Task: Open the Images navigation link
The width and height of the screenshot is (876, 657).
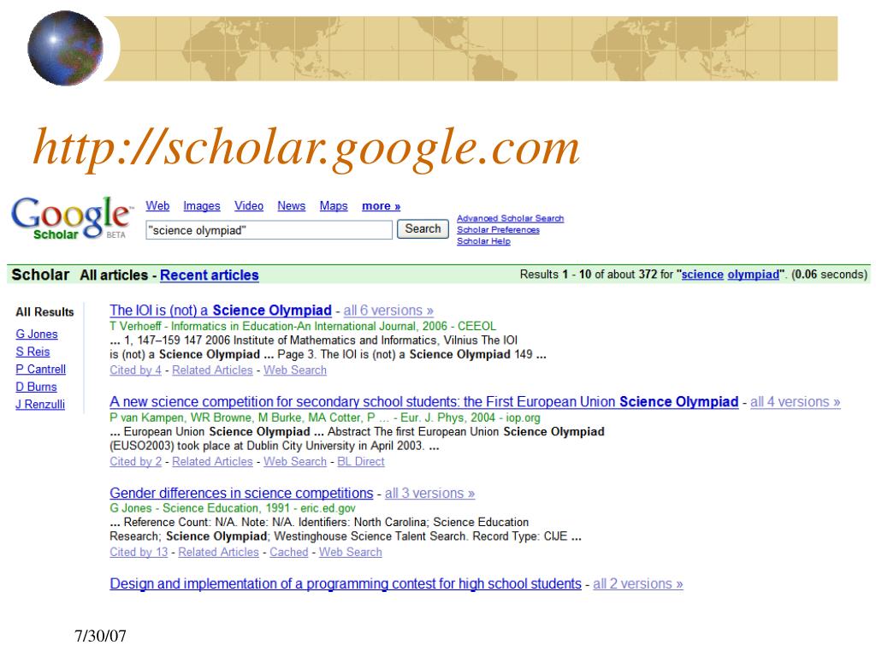Action: (202, 206)
